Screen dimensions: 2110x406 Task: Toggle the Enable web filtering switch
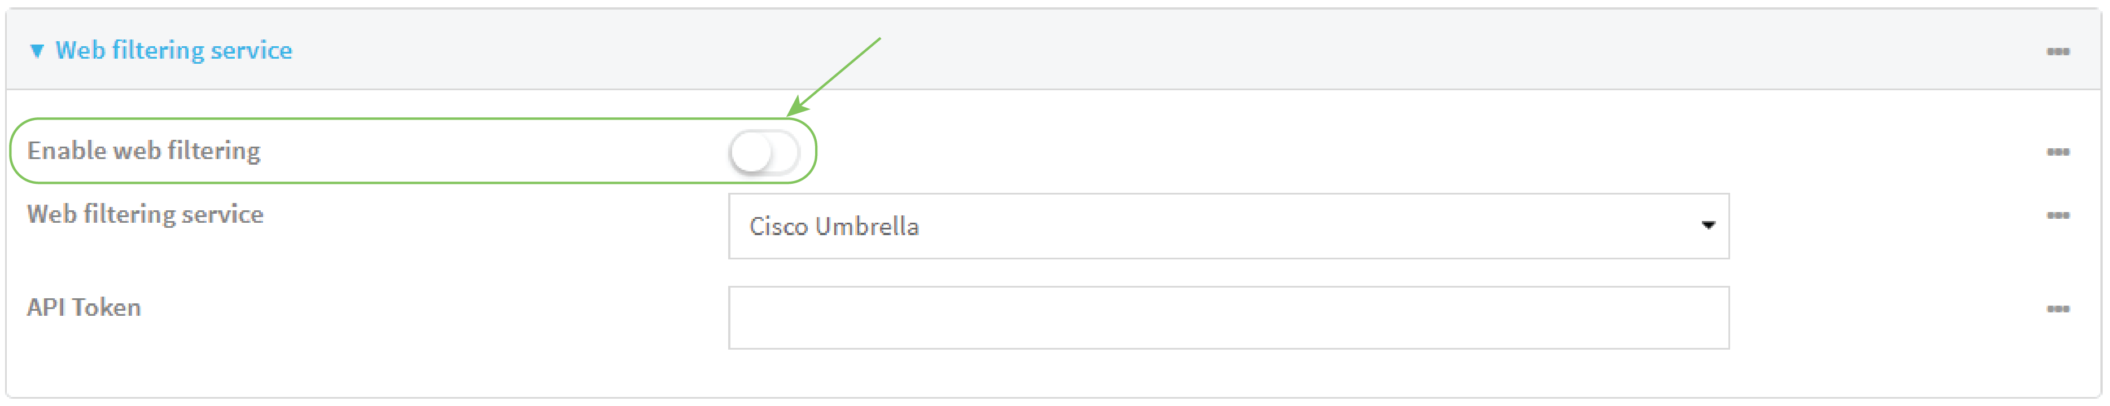click(x=764, y=153)
